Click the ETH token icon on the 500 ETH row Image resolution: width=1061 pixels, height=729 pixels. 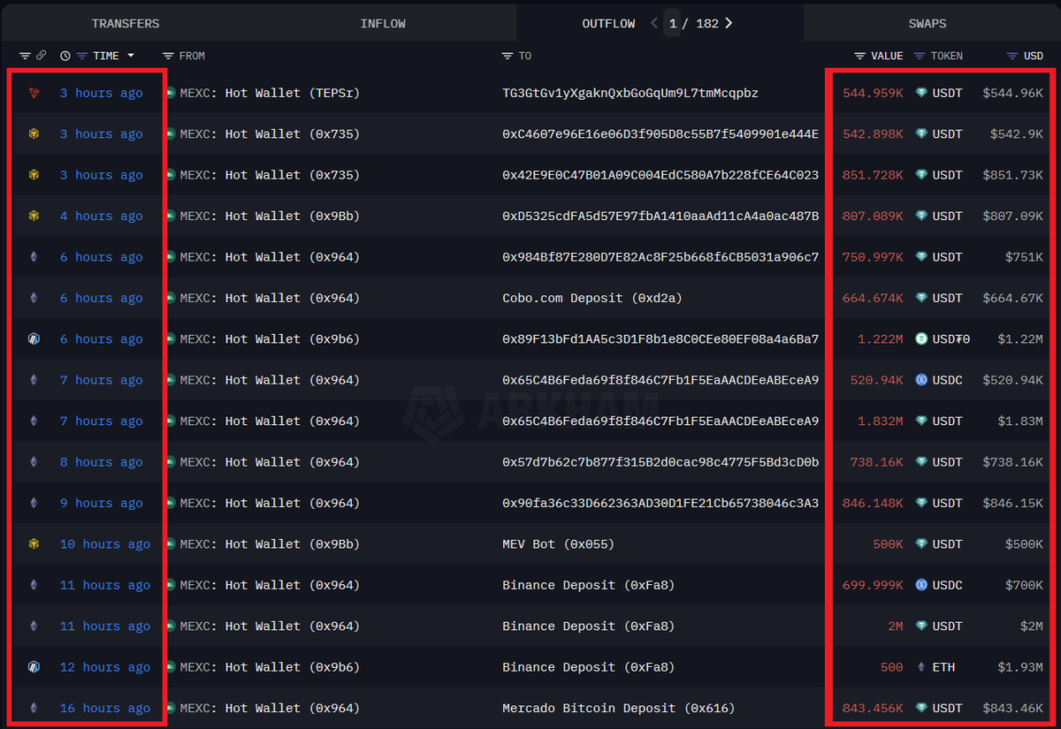click(x=921, y=667)
